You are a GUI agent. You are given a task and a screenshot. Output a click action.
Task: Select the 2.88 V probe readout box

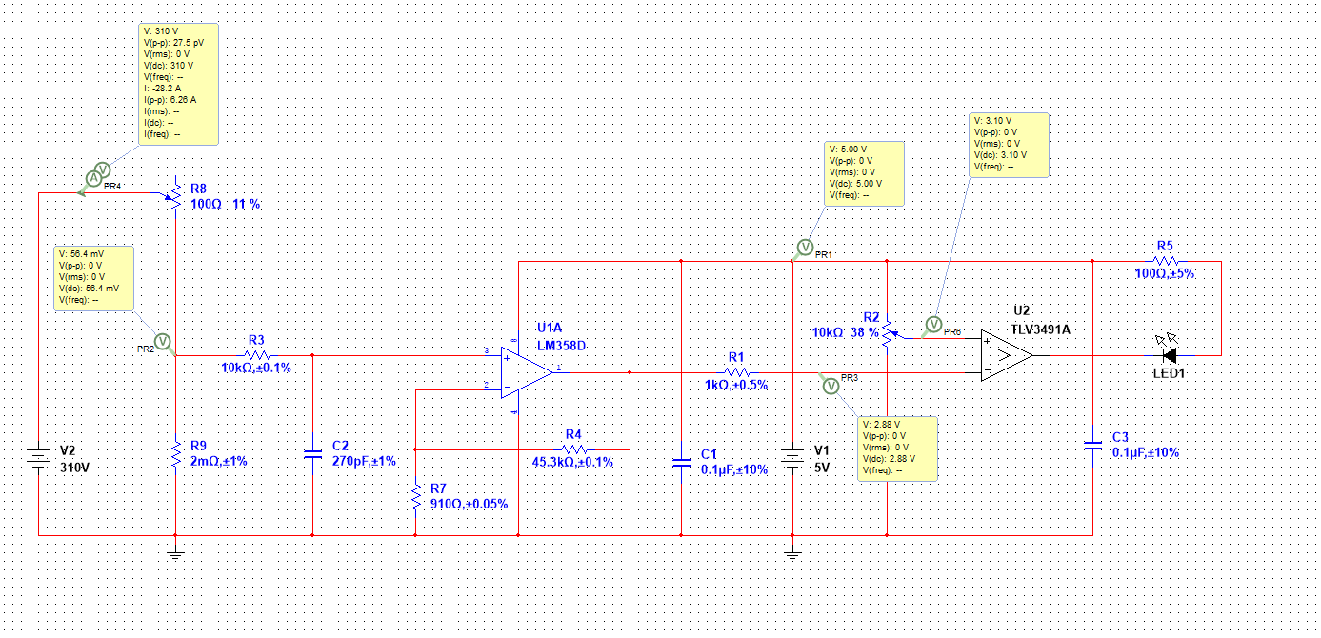click(x=898, y=448)
